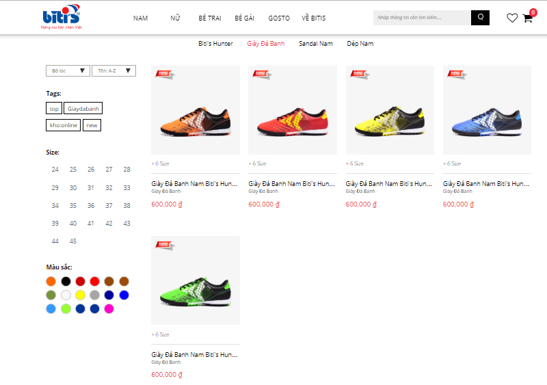Open the blue shoe product title link
Image resolution: width=547 pixels, height=385 pixels.
click(486, 183)
